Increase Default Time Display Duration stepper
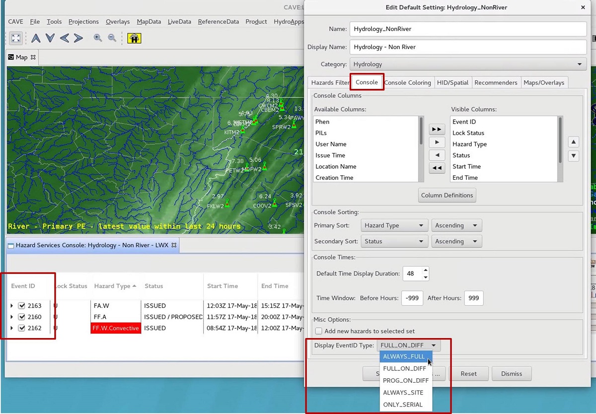596x414 pixels. pos(425,271)
